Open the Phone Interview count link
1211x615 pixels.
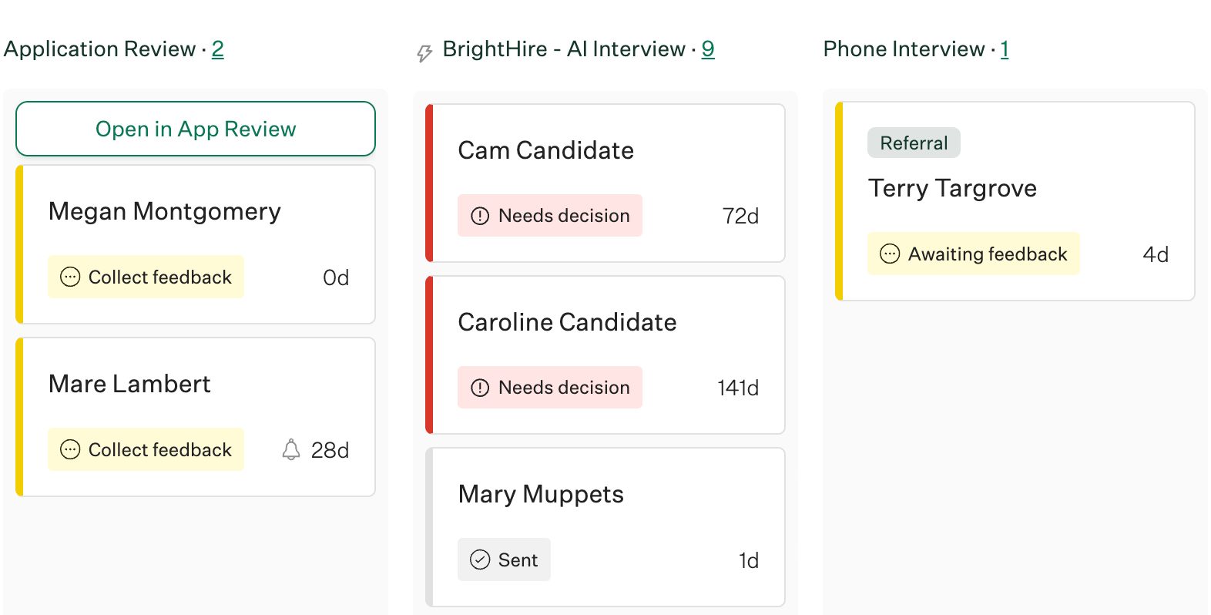1005,49
